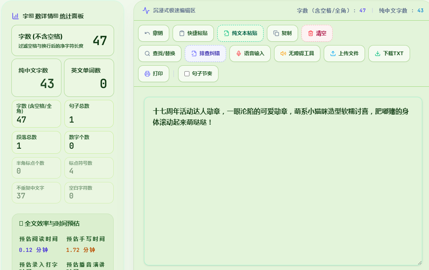Screen dimensions: 429x270
Task: Click the speaker accessibility tool icon
Action: (x=283, y=53)
